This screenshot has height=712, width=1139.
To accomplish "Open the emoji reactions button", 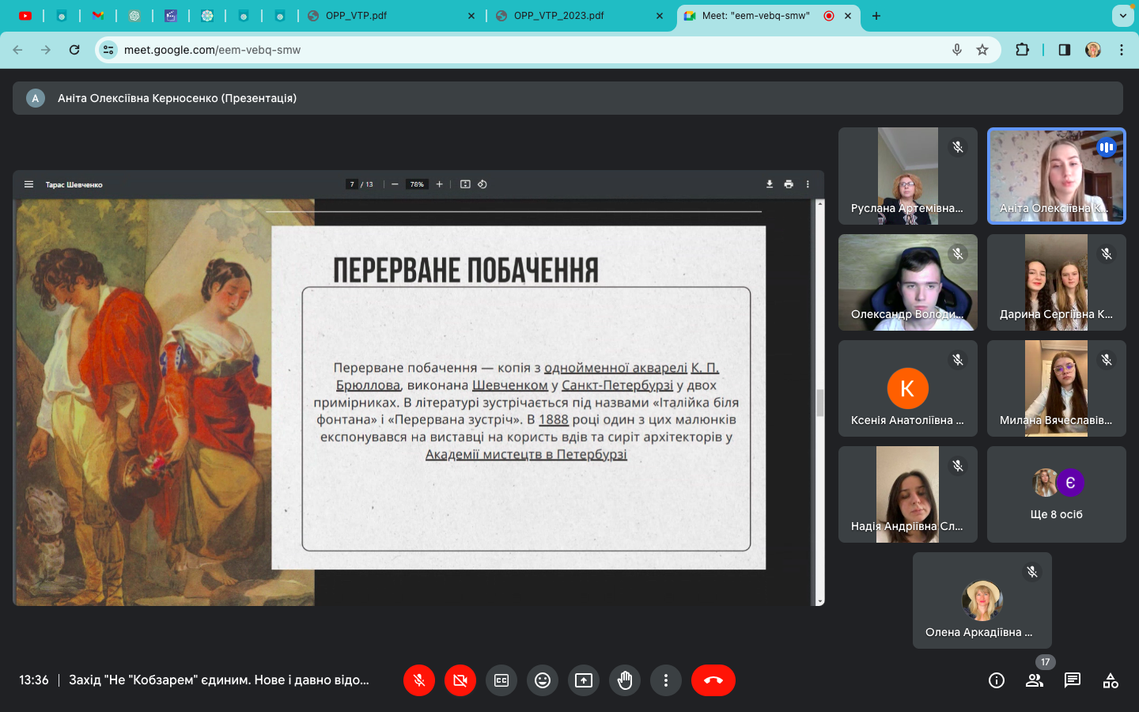I will coord(543,680).
